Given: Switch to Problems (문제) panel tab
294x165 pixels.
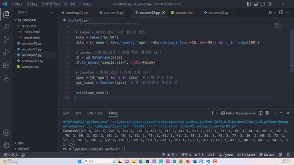Looking at the screenshot, I should (66, 113).
